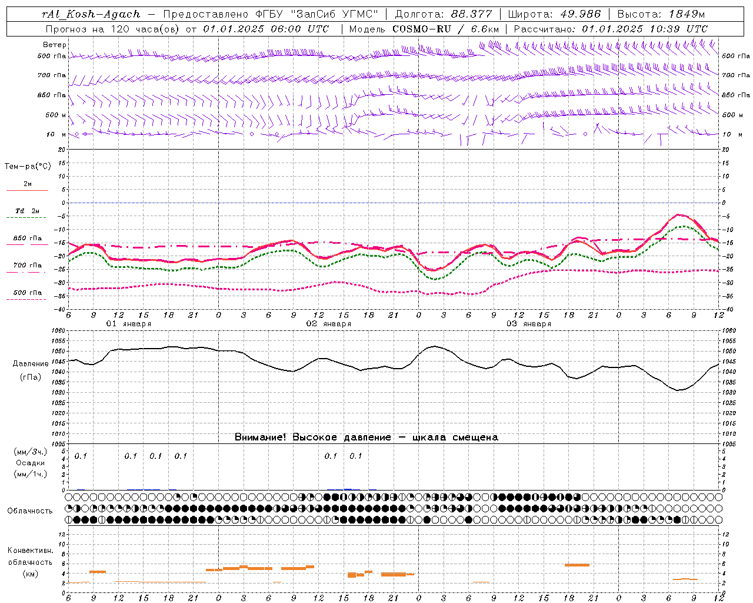The image size is (753, 603).
Task: Click the pressure unit label (гПа)
Action: pyautogui.click(x=30, y=377)
